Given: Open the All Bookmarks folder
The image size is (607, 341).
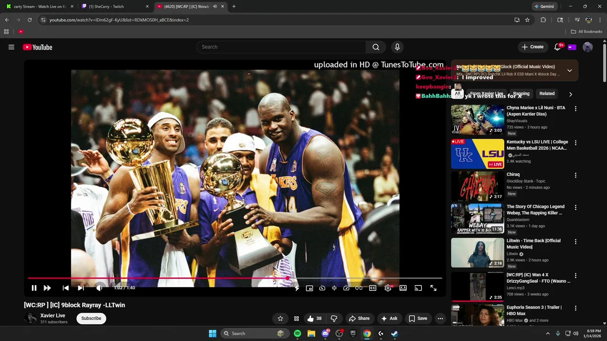Looking at the screenshot, I should [587, 32].
